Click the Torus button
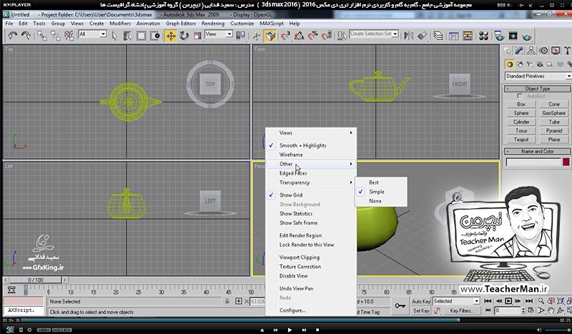The width and height of the screenshot is (572, 334). 521,131
